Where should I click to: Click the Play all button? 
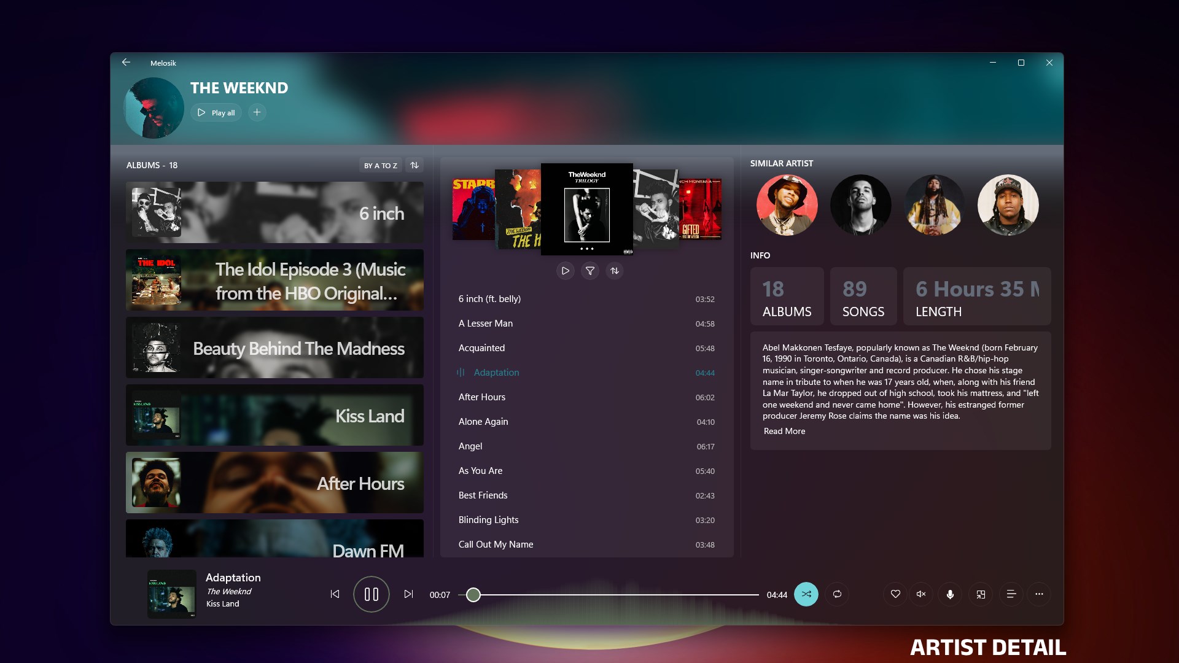216,112
